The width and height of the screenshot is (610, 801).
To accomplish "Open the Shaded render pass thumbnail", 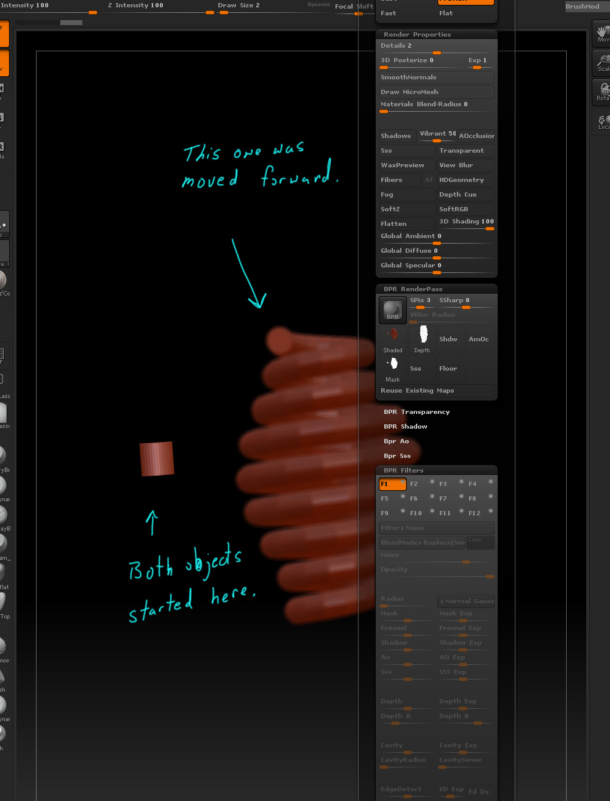I will coord(393,339).
